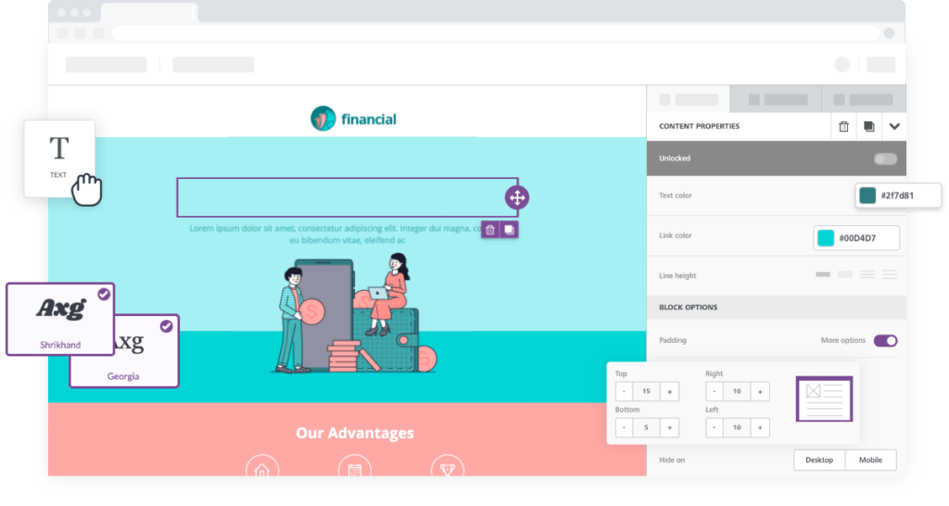Click the house icon under Our Advantages
This screenshot has width=949, height=506.
(262, 467)
